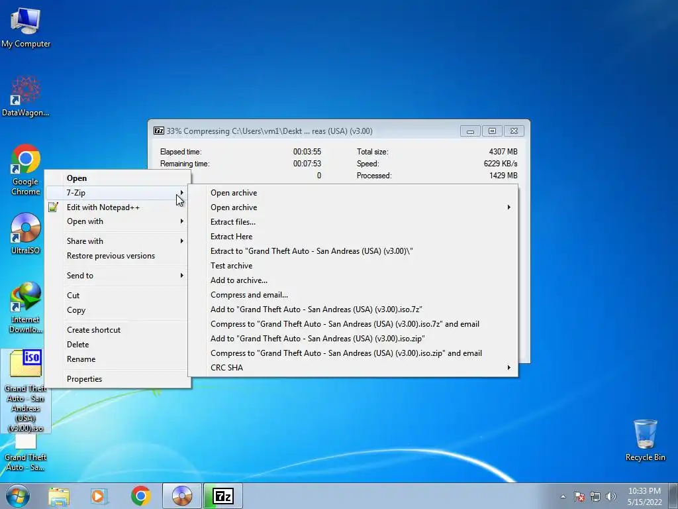Select the Google Chrome desktop shortcut
678x509 pixels.
click(26, 169)
